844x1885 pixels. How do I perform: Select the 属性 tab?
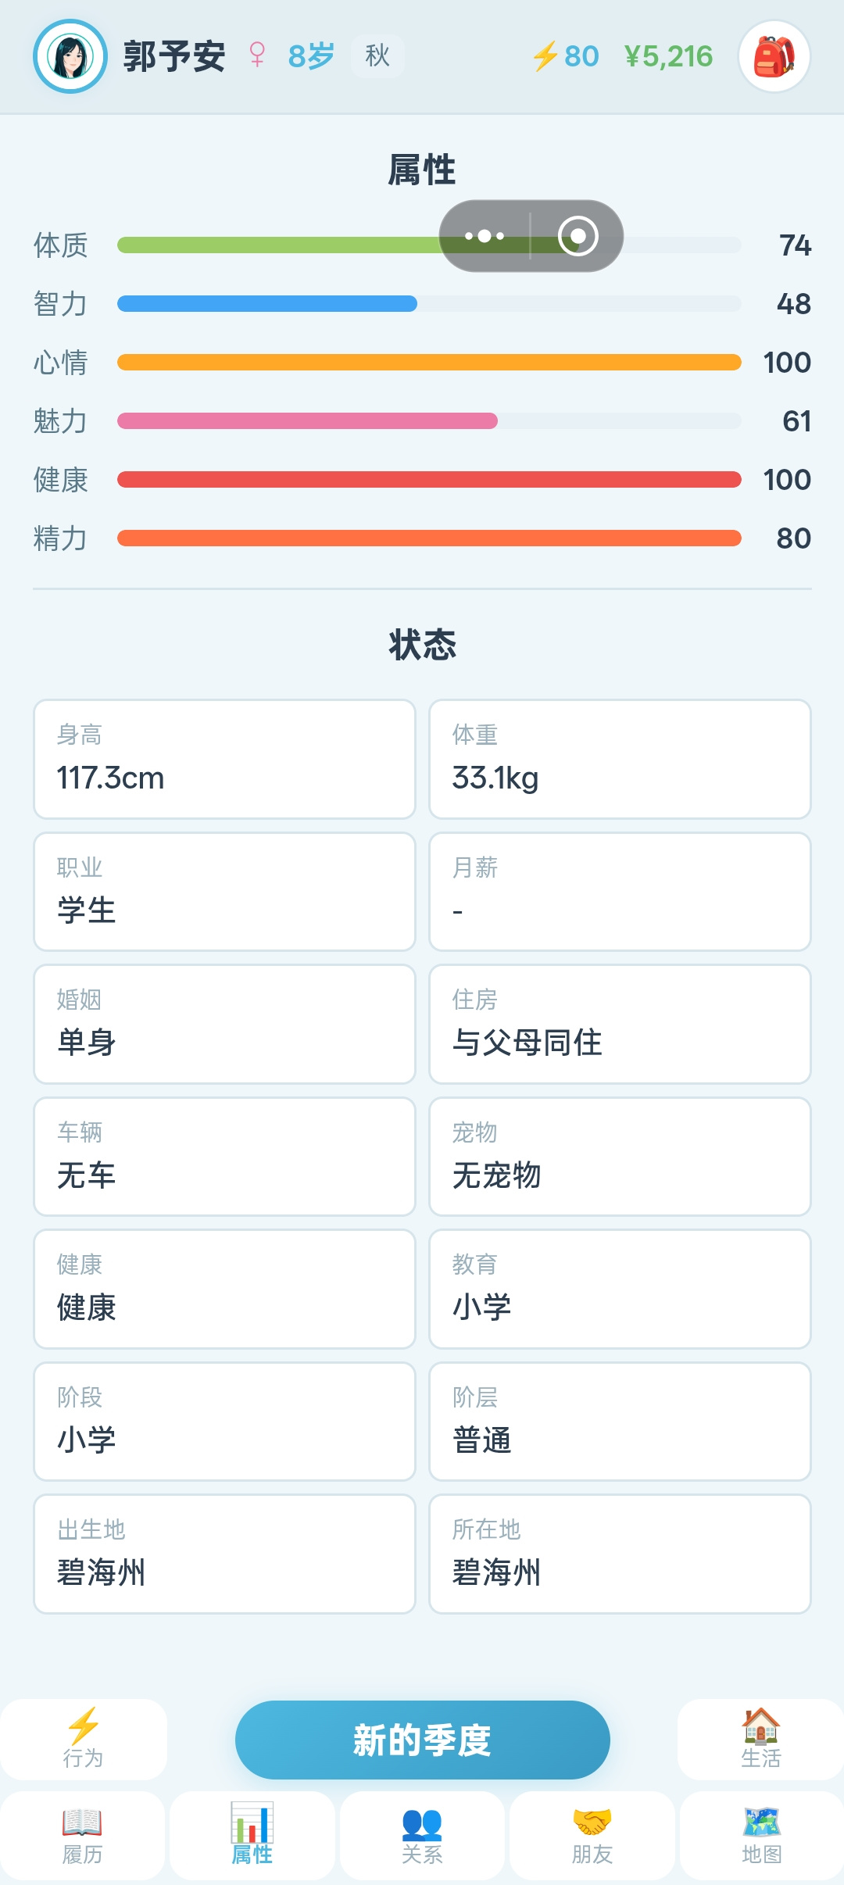point(252,1835)
